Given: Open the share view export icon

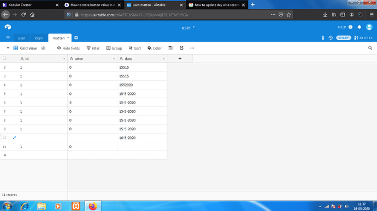Looking at the screenshot, I should click(181, 48).
